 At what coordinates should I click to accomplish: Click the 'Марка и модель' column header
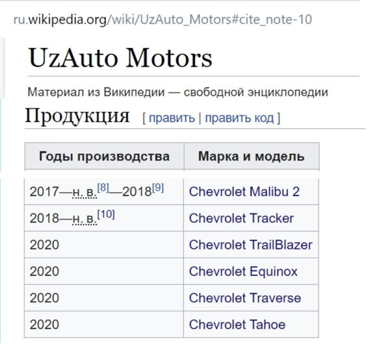coord(251,156)
